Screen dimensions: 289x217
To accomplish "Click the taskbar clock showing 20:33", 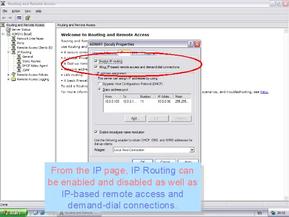I will pos(281,213).
